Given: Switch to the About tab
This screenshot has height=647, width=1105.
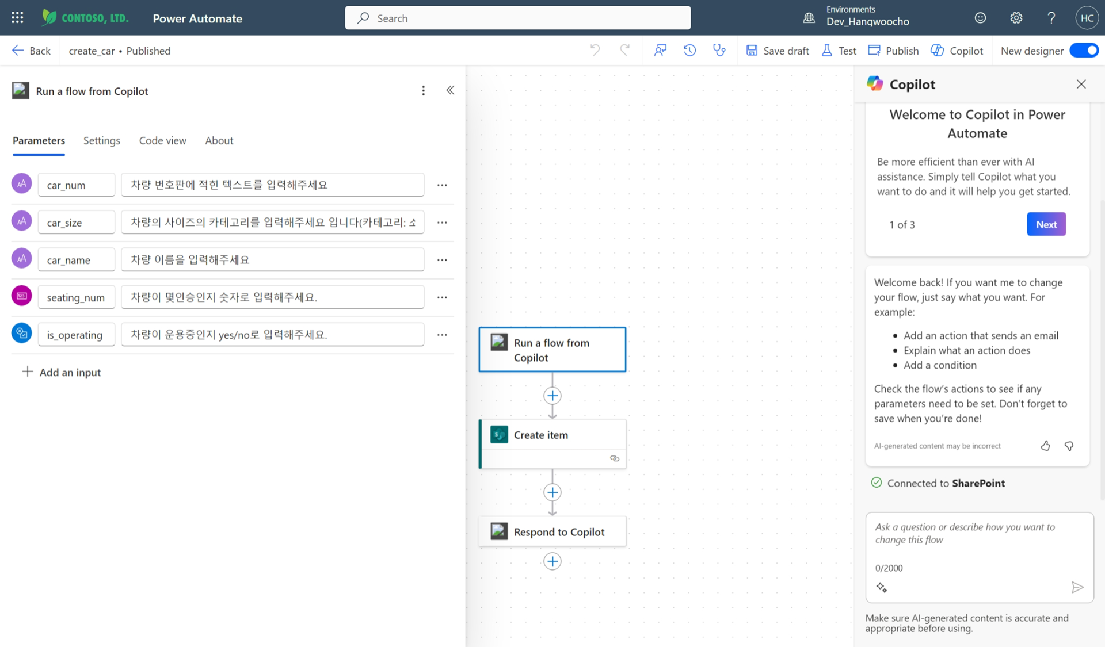Looking at the screenshot, I should [219, 140].
